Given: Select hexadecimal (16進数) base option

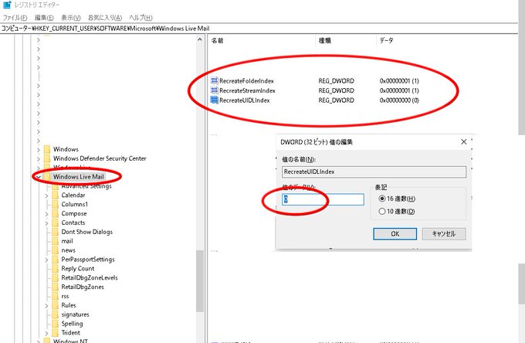Looking at the screenshot, I should [x=381, y=199].
